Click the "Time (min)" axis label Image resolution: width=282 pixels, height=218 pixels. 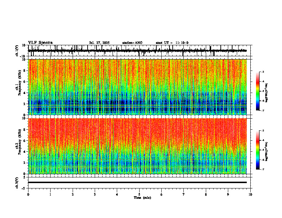coord(142,198)
